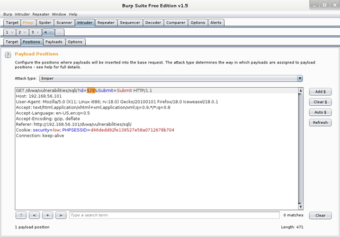Image resolution: width=340 pixels, height=237 pixels.
Task: Switch to the Repeater main tab
Action: click(x=106, y=23)
